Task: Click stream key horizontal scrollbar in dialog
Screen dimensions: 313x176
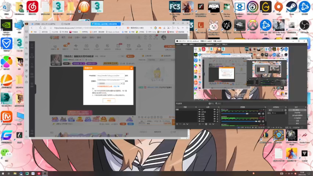Action: click(x=111, y=83)
